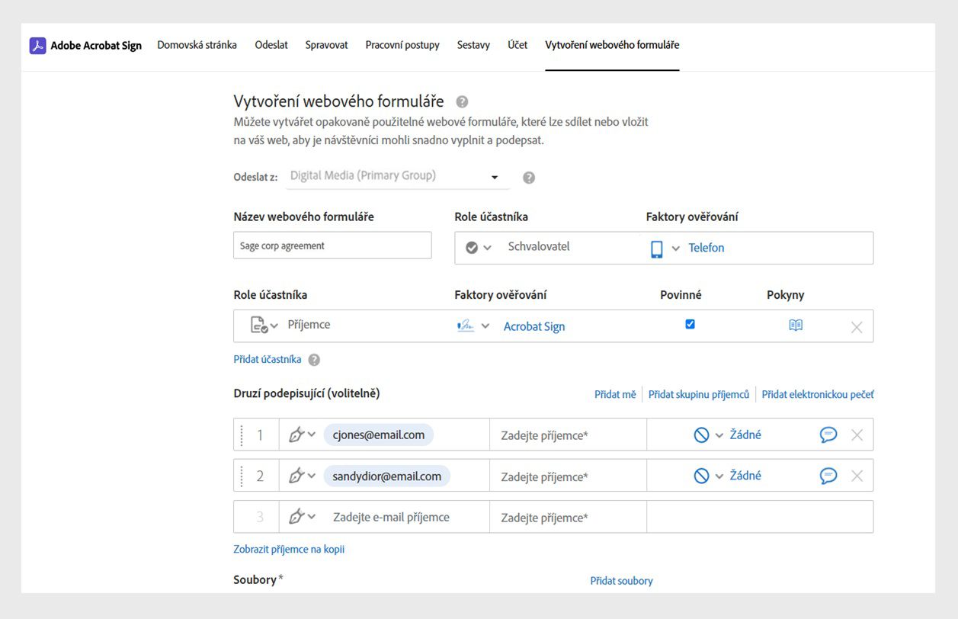This screenshot has width=958, height=619.
Task: Click the web form name input field
Action: coord(332,245)
